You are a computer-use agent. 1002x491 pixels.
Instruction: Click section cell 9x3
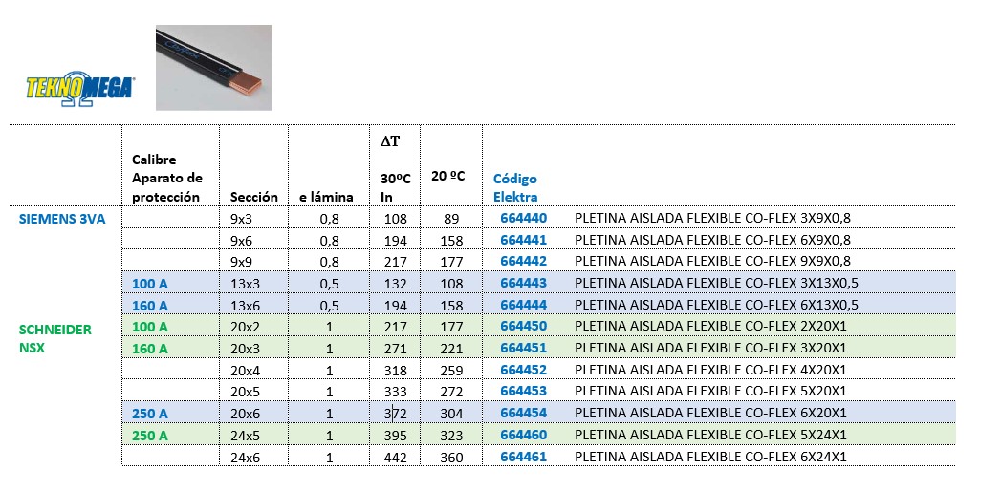pos(242,219)
